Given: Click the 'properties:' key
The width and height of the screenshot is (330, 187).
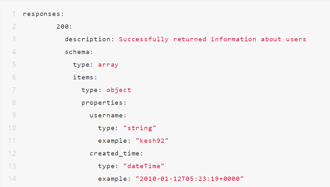Looking at the screenshot, I should (x=104, y=103).
